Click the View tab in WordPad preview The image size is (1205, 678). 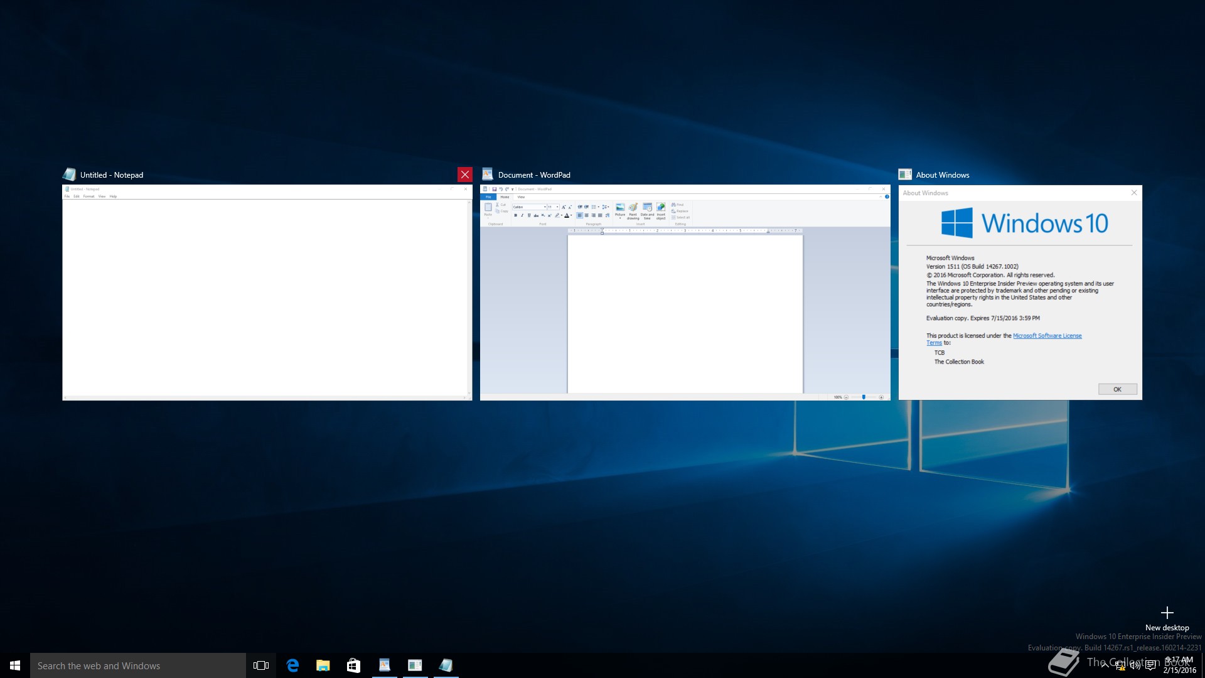tap(521, 197)
